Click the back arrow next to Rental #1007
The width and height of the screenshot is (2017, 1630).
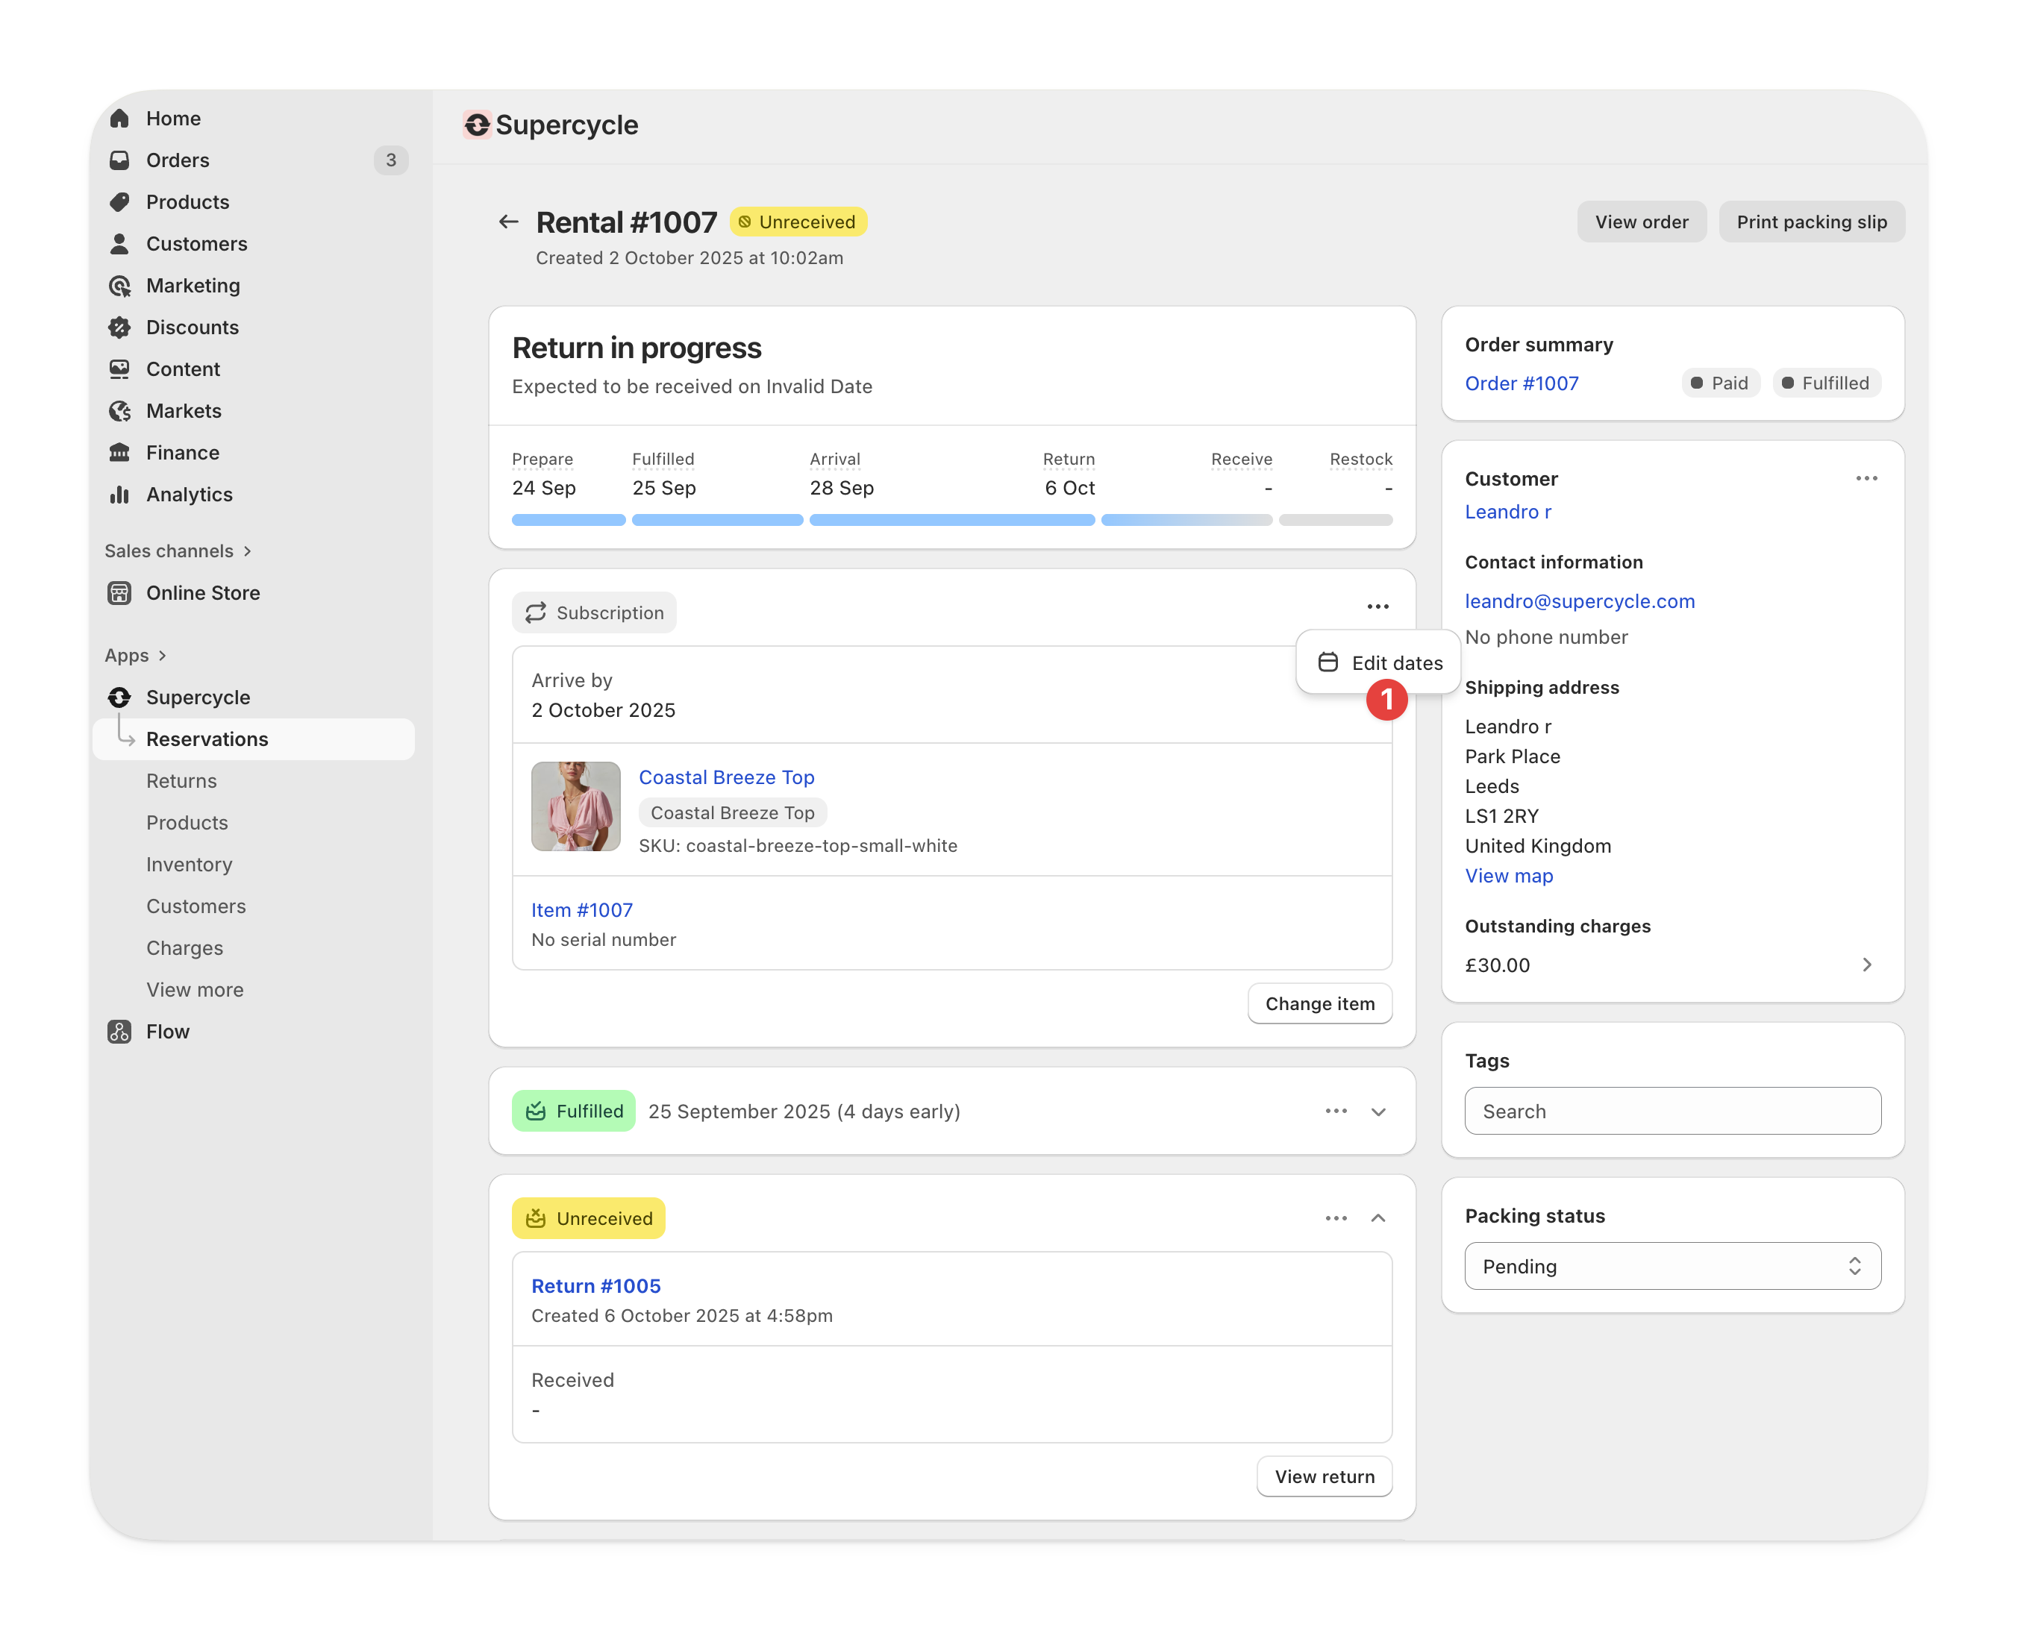click(508, 222)
